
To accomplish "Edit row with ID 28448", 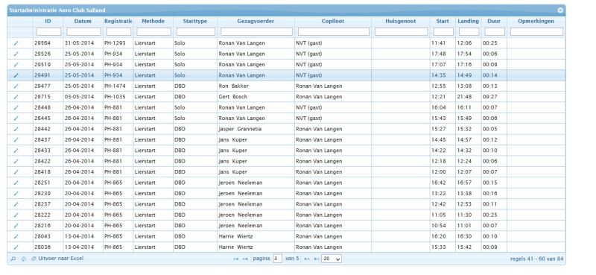I will [16, 107].
